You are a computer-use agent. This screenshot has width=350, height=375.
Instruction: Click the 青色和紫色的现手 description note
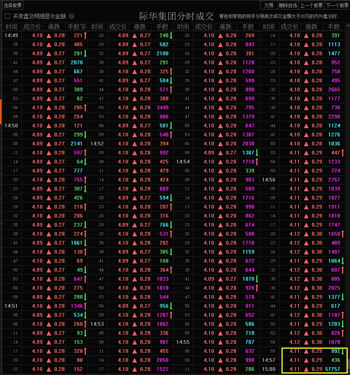280,16
